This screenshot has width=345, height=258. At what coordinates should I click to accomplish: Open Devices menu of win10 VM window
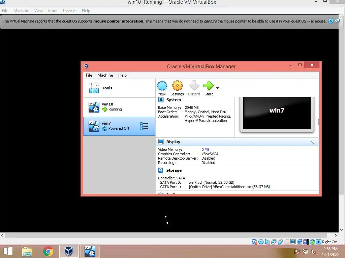pyautogui.click(x=70, y=11)
